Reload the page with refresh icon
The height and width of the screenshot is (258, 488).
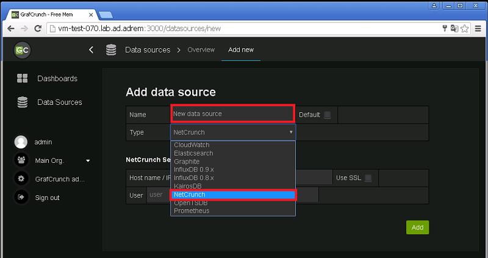pyautogui.click(x=38, y=29)
